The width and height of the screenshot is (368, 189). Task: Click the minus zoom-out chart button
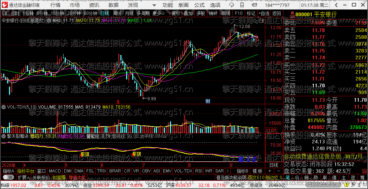coord(279,171)
